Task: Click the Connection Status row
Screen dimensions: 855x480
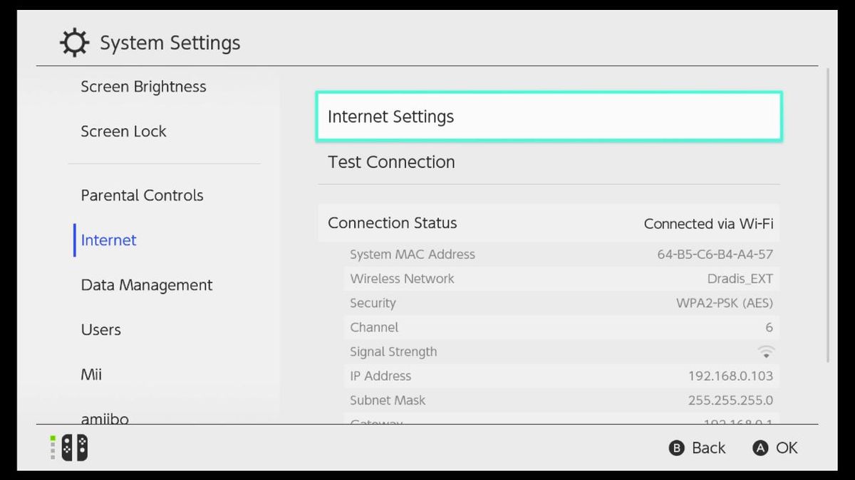Action: click(549, 223)
